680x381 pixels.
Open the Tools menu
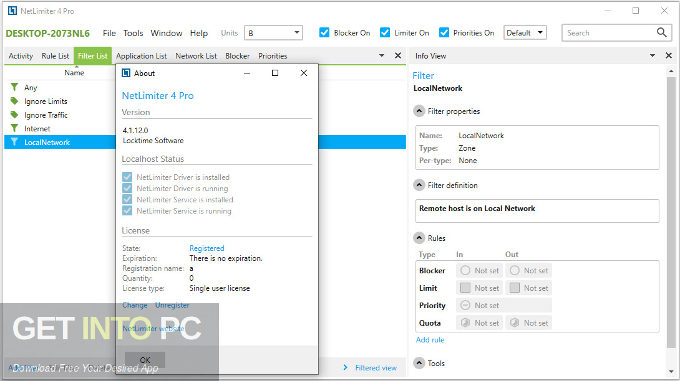(133, 33)
